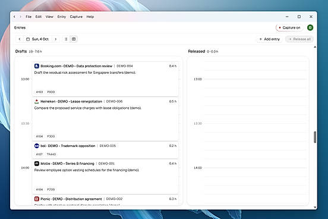Screen dimensions: 328x219
Task: Click the 0.4 h duration on Mollie entry
Action: tap(173, 164)
